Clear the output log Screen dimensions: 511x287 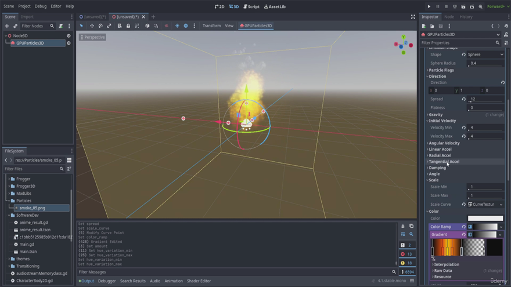tap(403, 226)
